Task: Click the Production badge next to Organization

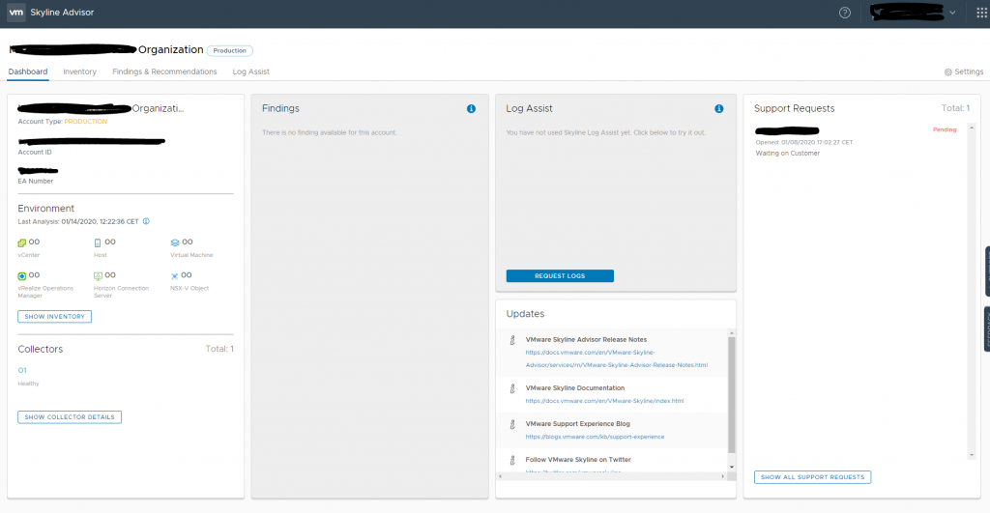Action: coord(230,50)
